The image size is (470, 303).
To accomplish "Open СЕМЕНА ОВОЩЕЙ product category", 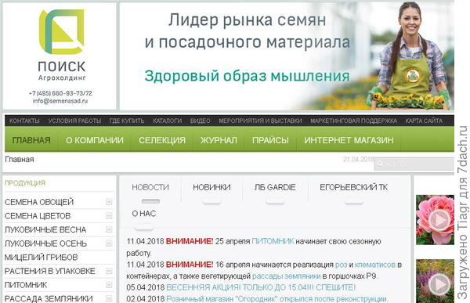I will tap(39, 202).
